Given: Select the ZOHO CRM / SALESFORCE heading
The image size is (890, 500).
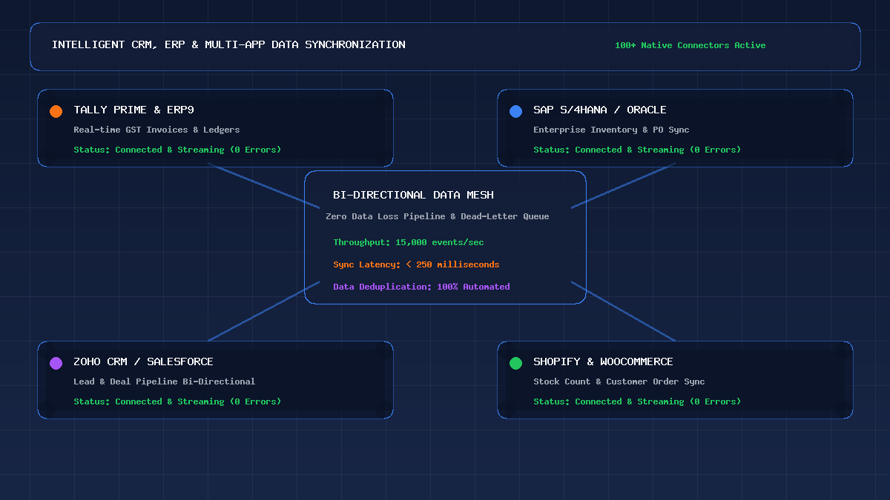Looking at the screenshot, I should coord(143,361).
